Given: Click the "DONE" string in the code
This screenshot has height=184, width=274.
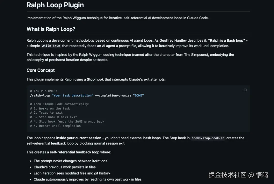Looking at the screenshot, I should [x=139, y=95].
